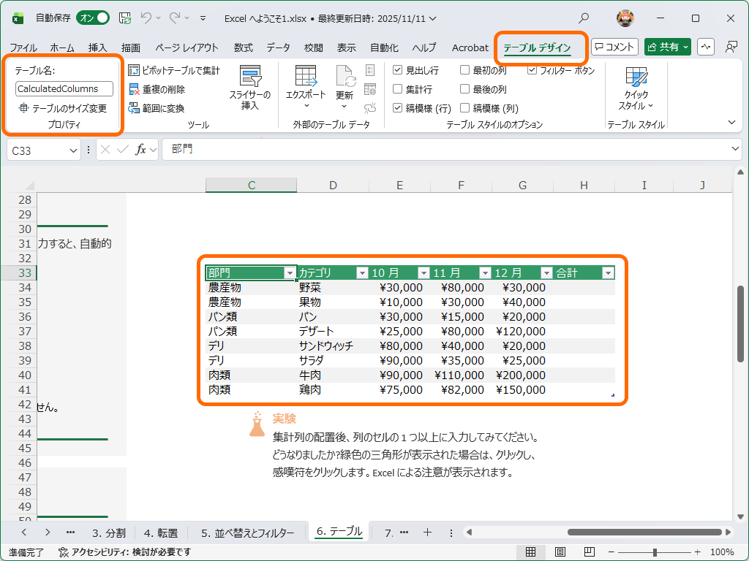Open filter dropdown for 部門 column
The height and width of the screenshot is (561, 749).
point(290,273)
